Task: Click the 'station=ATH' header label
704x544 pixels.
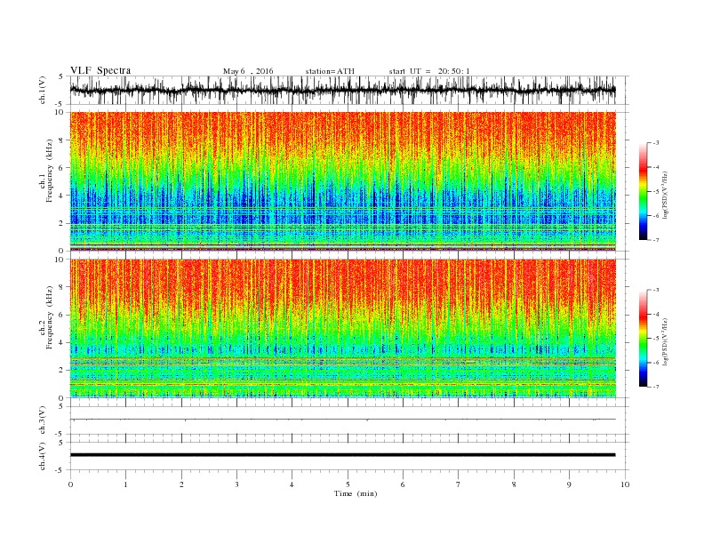Action: click(x=330, y=71)
